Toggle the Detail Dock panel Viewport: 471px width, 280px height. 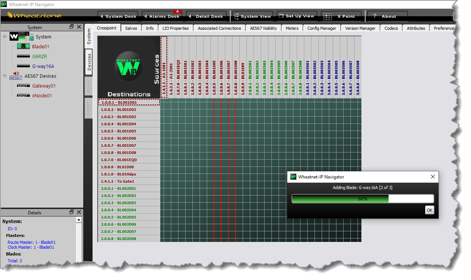click(206, 16)
